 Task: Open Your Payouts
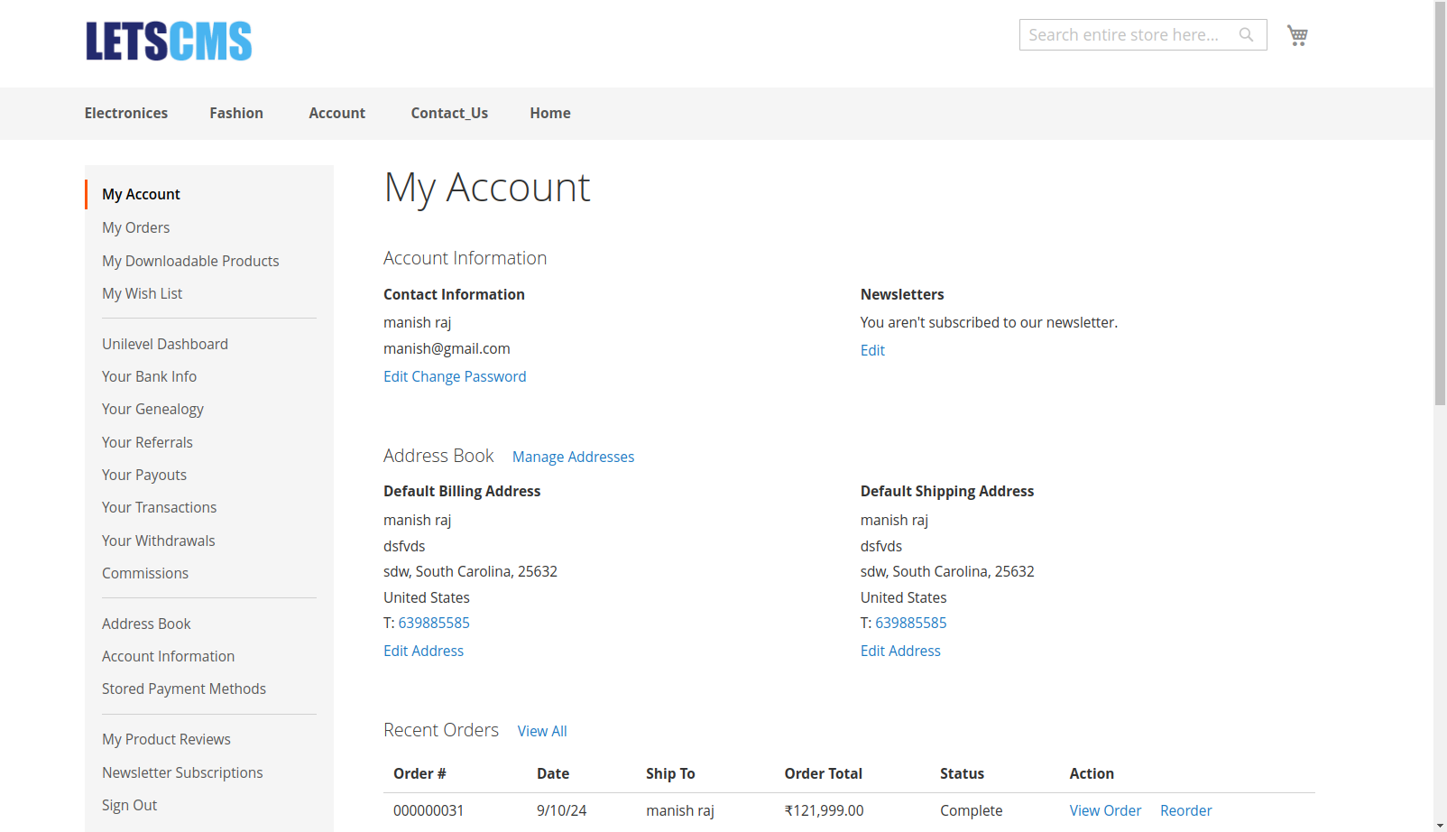pyautogui.click(x=144, y=475)
